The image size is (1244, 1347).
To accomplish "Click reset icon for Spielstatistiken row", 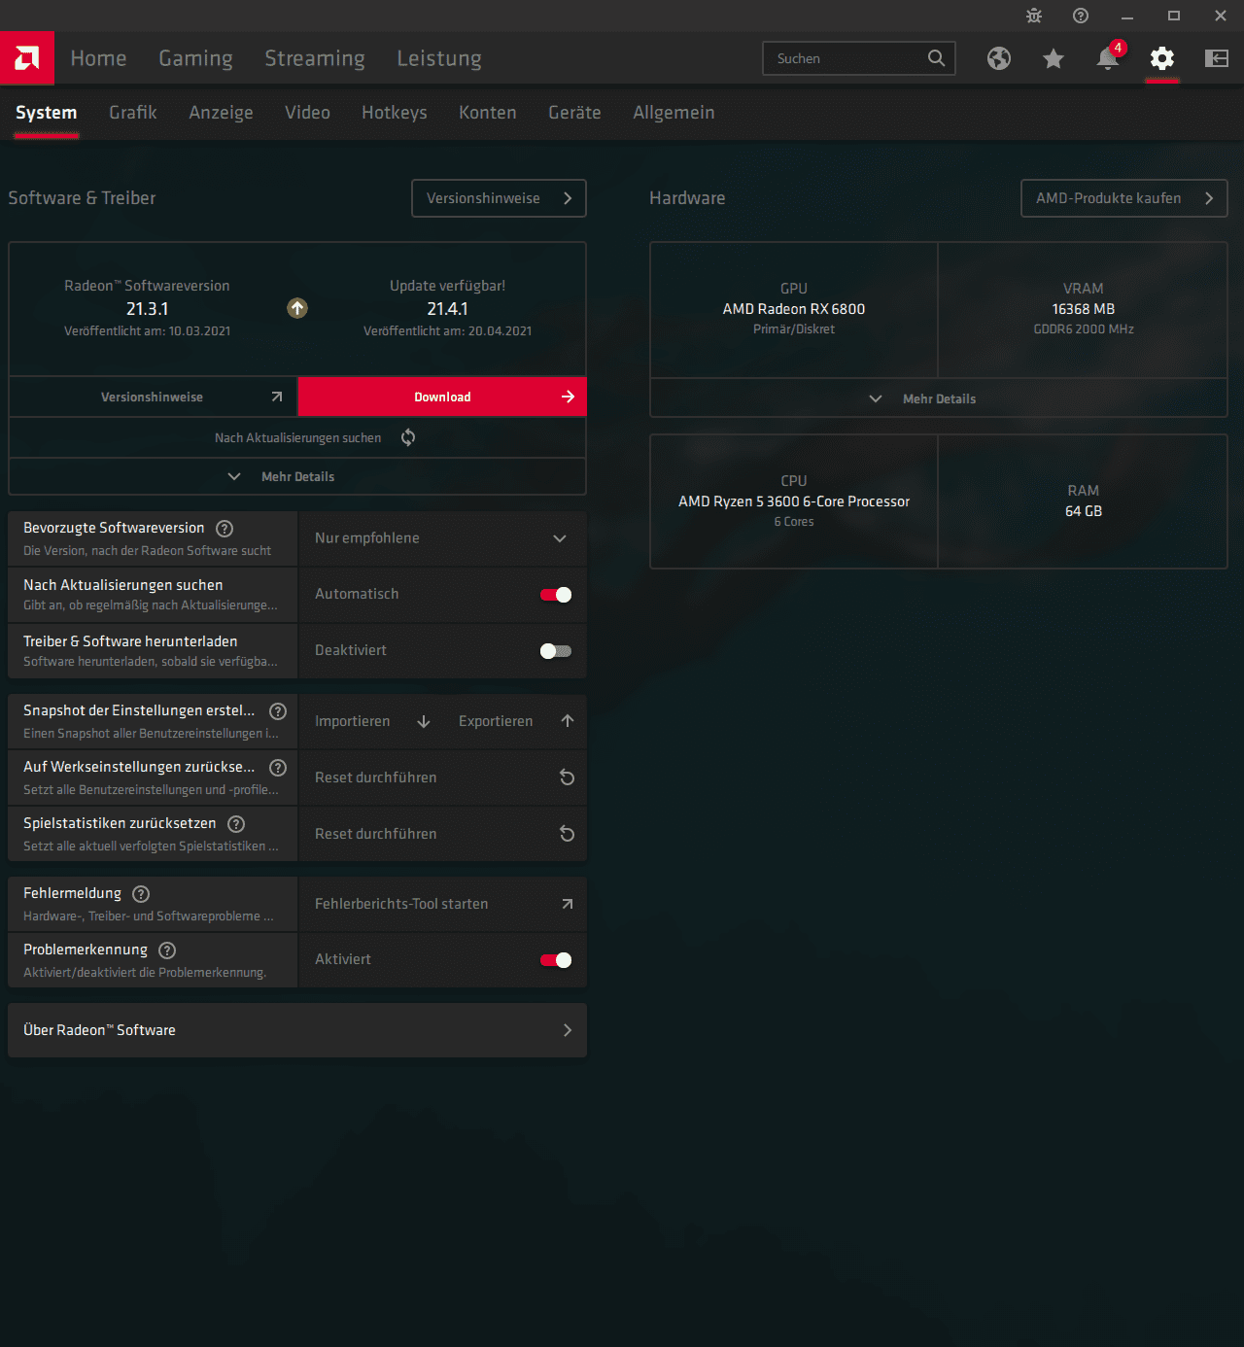I will click(568, 834).
